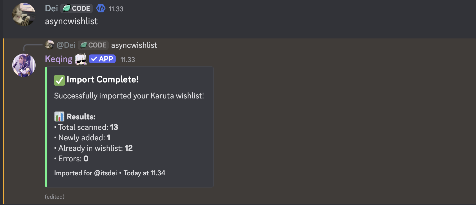Click CODE tag in the reply preview
The width and height of the screenshot is (476, 205).
[93, 45]
